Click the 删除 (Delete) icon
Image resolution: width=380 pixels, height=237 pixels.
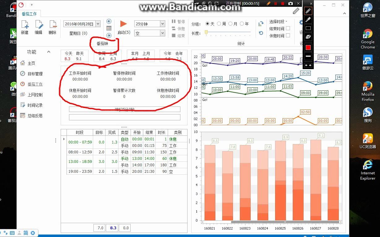(53, 25)
